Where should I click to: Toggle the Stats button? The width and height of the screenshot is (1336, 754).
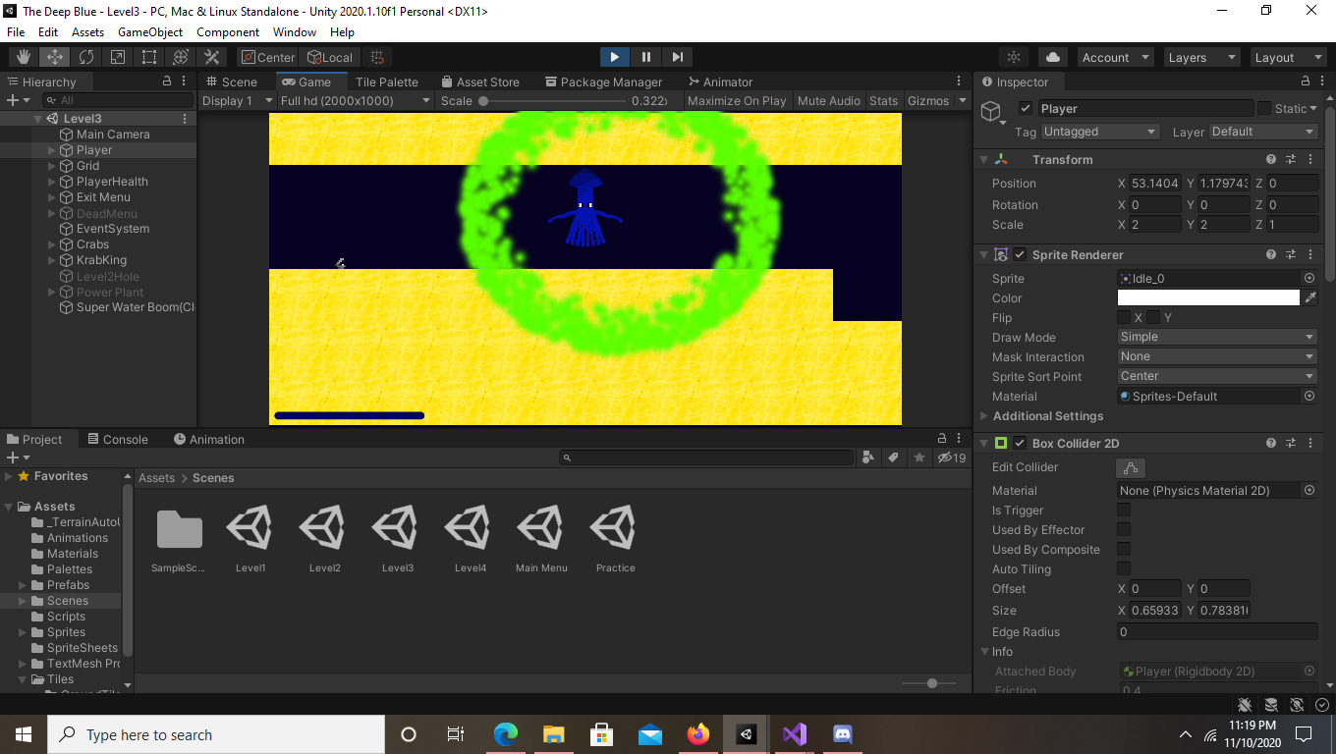click(884, 100)
